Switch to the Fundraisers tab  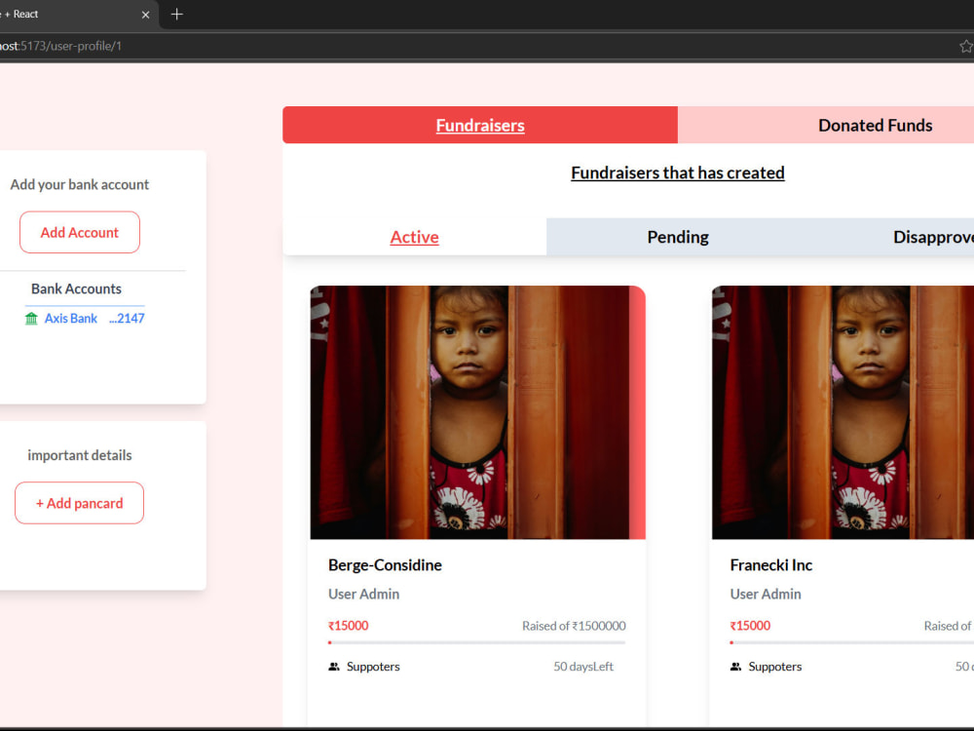(480, 125)
